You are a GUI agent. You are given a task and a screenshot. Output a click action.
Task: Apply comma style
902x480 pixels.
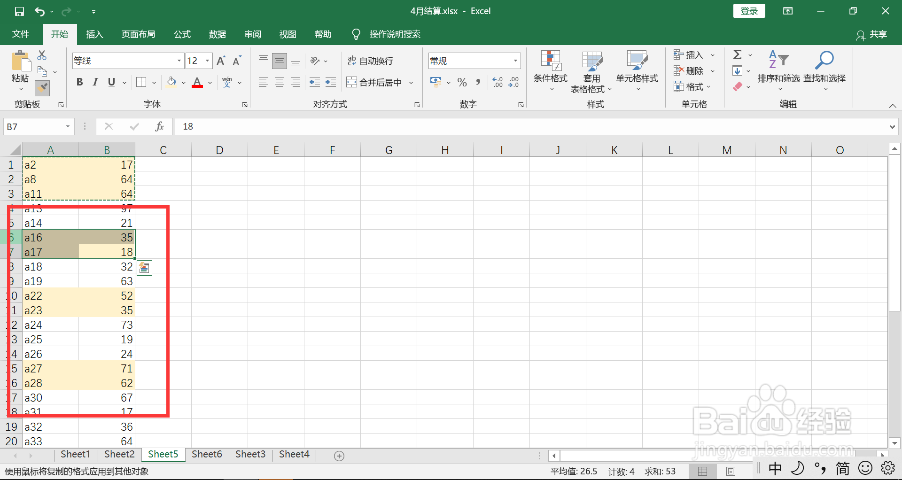coord(478,82)
